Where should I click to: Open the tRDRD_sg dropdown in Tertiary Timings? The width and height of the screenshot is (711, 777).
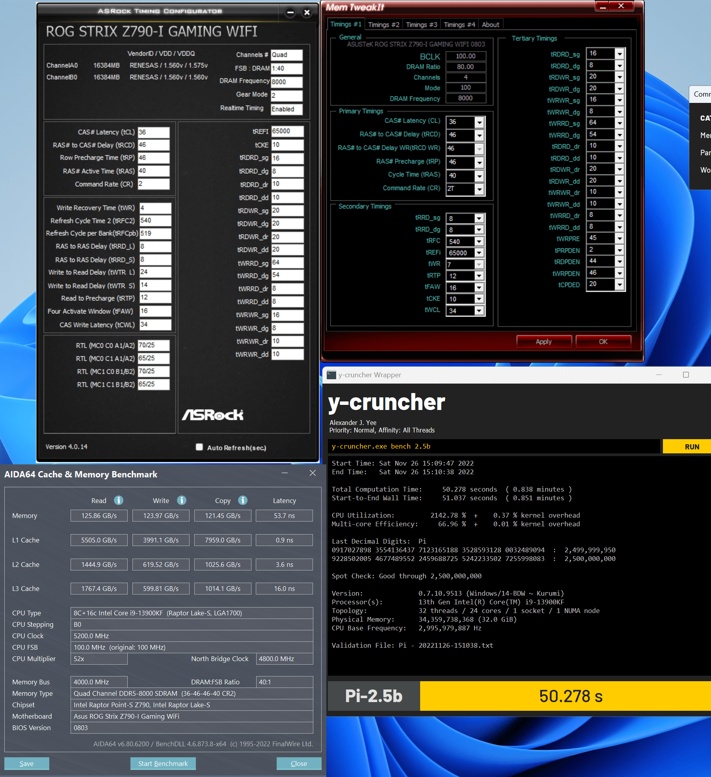coord(620,54)
